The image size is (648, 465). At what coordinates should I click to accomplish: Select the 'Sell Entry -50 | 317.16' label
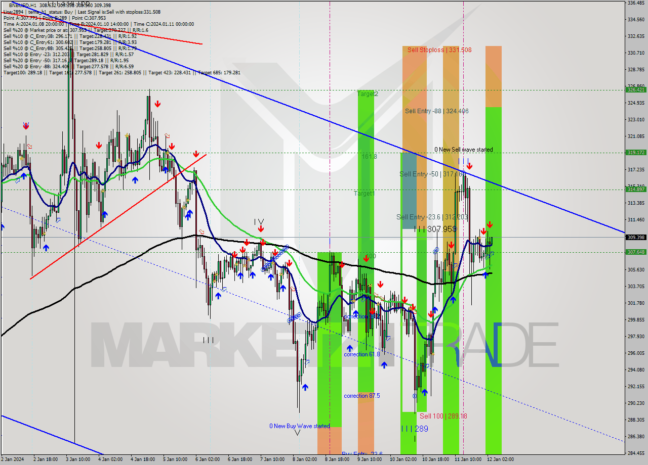pos(433,174)
